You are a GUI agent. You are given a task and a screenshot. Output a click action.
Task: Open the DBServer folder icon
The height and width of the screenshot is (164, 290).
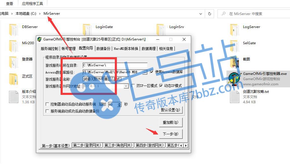pos(14,30)
